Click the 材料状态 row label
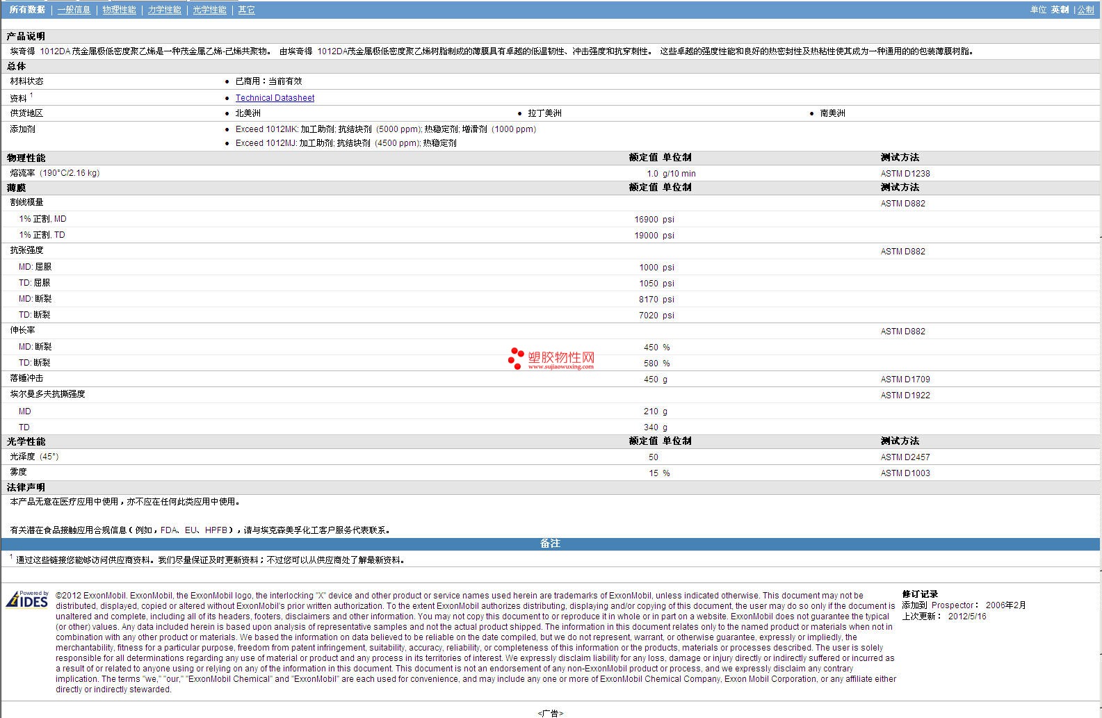 tap(26, 81)
